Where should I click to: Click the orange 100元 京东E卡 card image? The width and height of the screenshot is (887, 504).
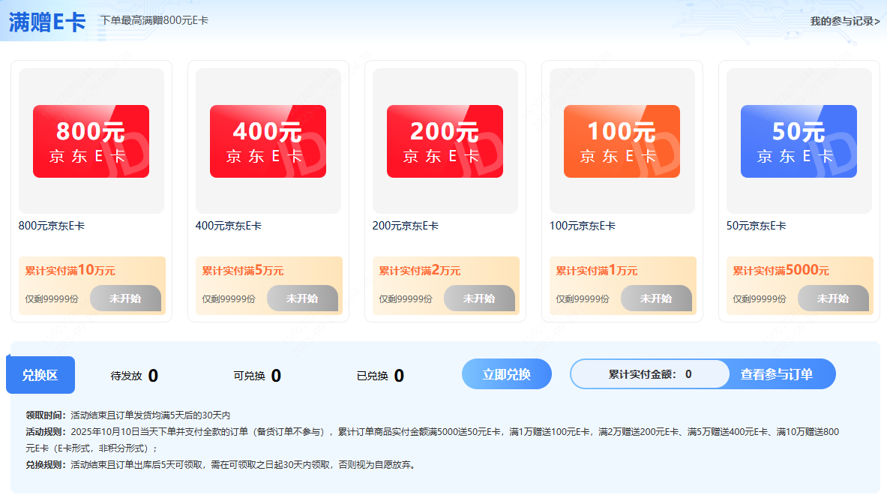pos(622,141)
